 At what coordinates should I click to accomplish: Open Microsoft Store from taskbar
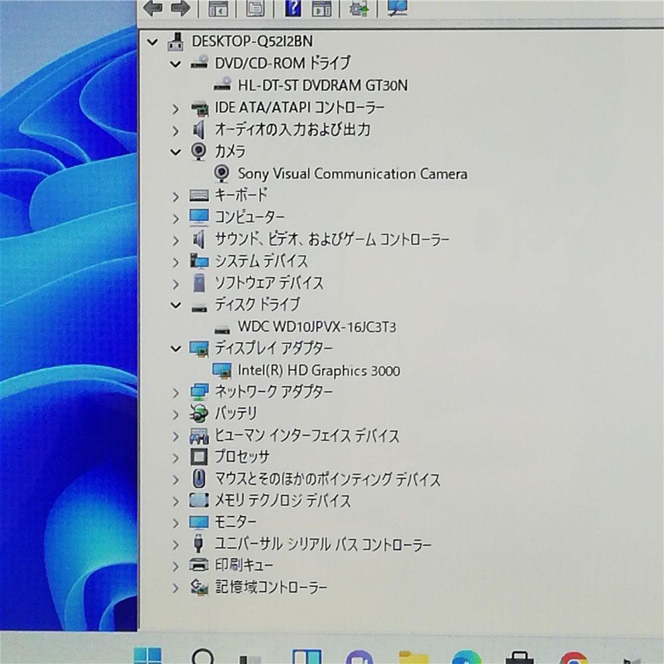pos(520,657)
